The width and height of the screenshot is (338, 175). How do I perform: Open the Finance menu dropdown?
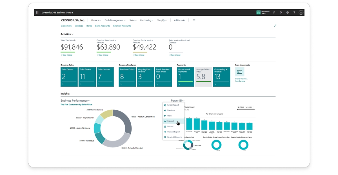tap(96, 20)
